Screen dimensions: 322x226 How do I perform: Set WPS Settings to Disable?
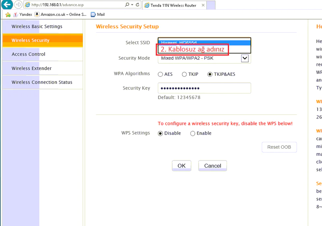coord(160,134)
